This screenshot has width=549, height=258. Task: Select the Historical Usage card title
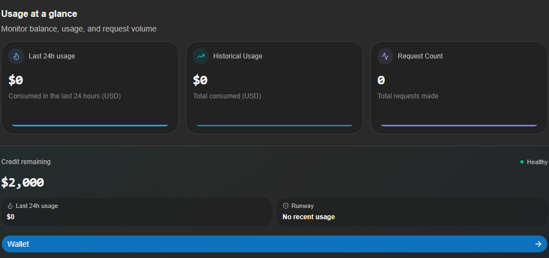238,56
